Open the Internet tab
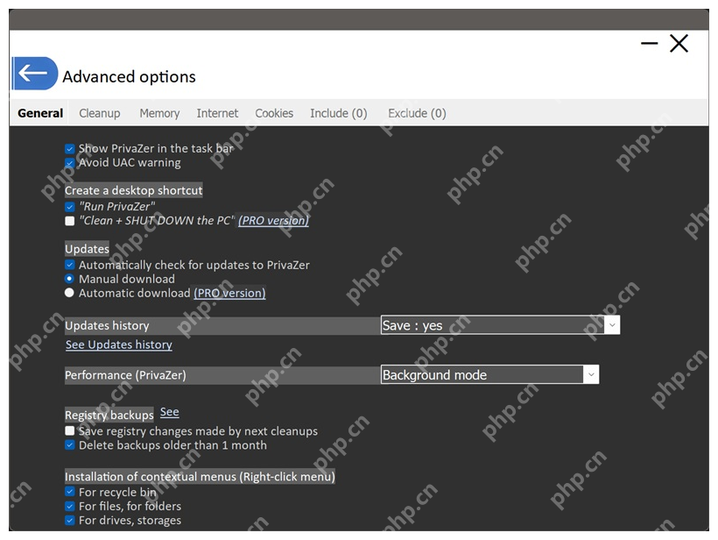Image resolution: width=718 pixels, height=540 pixels. pos(217,113)
